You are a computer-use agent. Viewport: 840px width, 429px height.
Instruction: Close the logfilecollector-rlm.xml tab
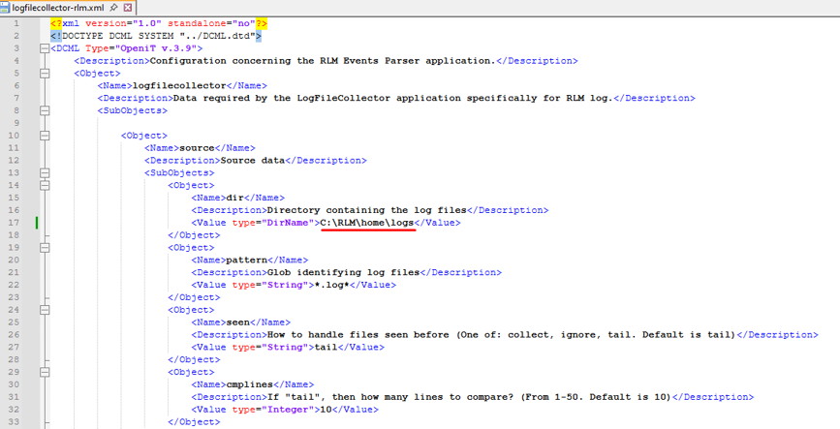click(x=128, y=8)
